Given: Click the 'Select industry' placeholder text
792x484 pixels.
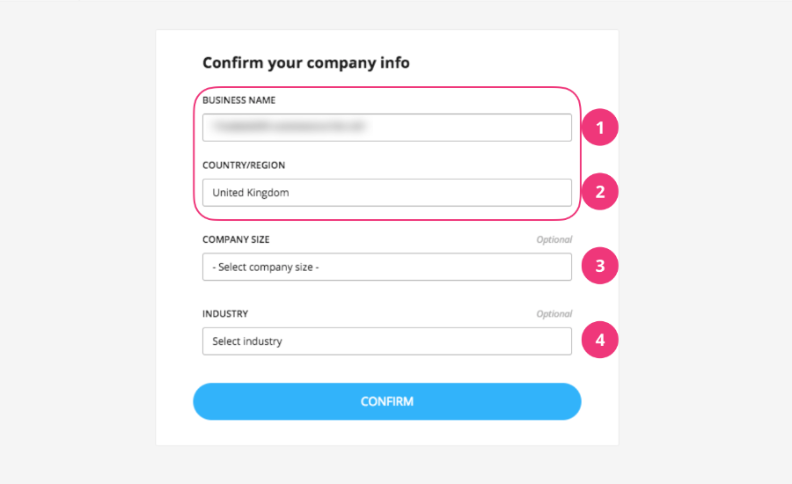Looking at the screenshot, I should (x=247, y=341).
